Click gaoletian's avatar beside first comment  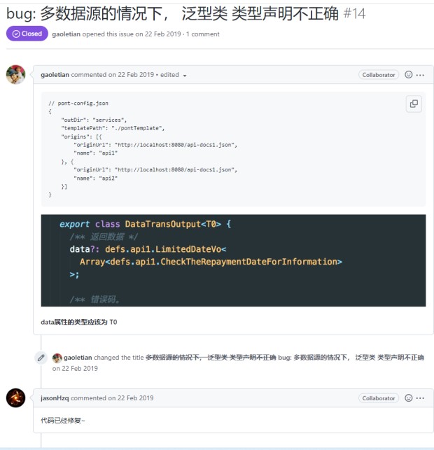tap(16, 75)
